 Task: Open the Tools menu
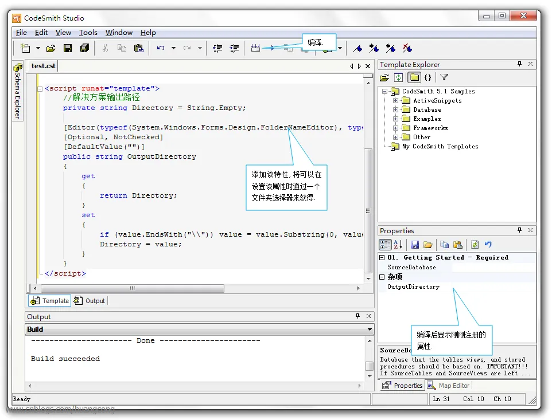click(88, 33)
